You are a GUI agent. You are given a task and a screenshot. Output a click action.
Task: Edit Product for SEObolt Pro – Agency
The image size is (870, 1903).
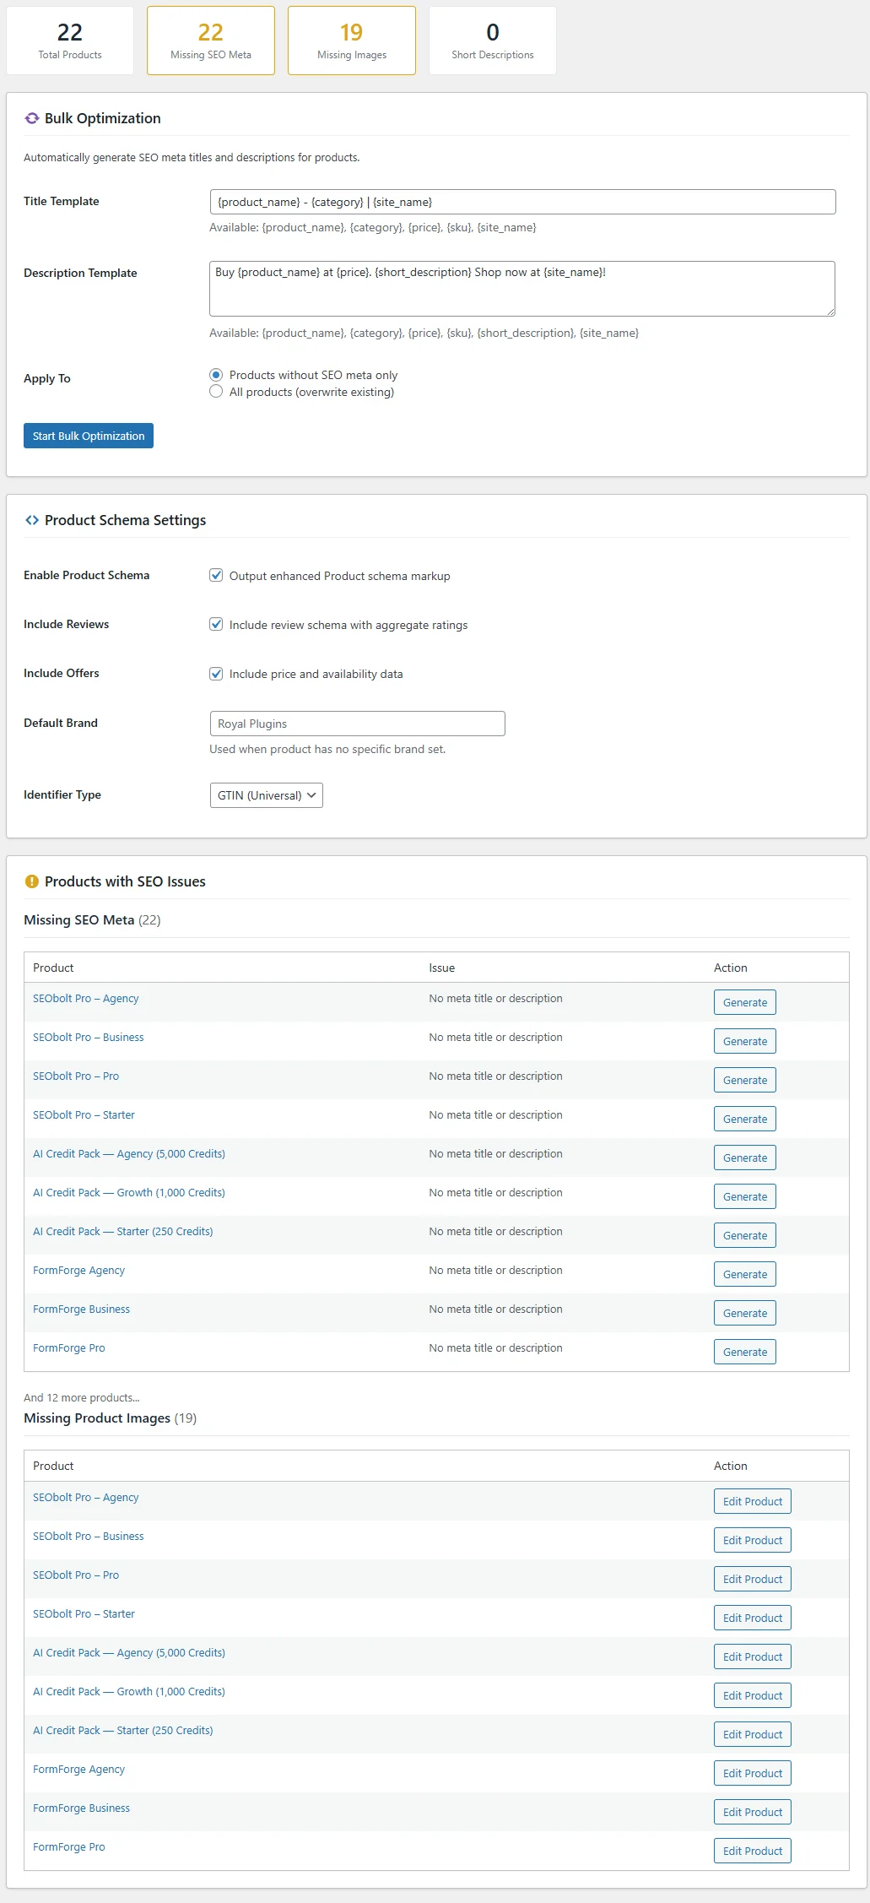pos(753,1501)
